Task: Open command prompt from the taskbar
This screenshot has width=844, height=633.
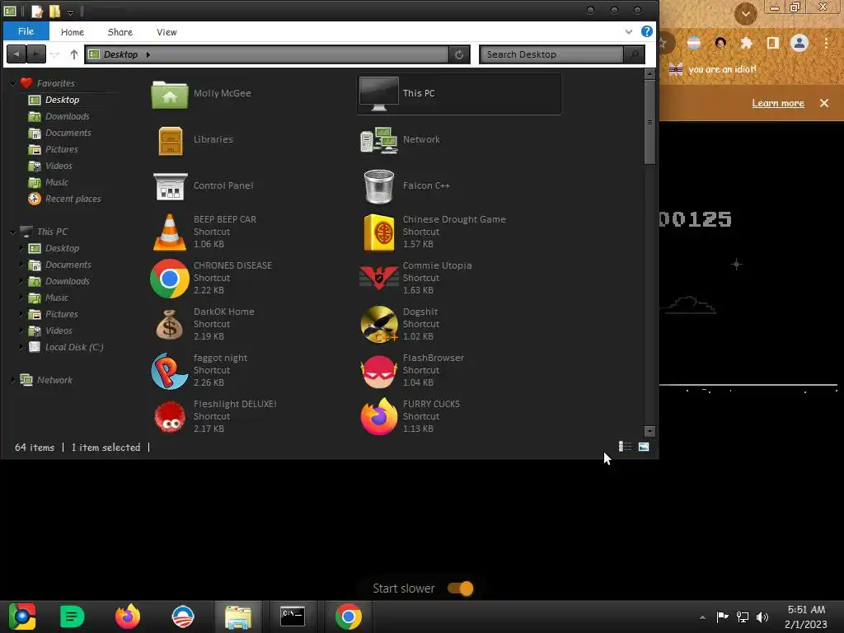Action: (293, 617)
